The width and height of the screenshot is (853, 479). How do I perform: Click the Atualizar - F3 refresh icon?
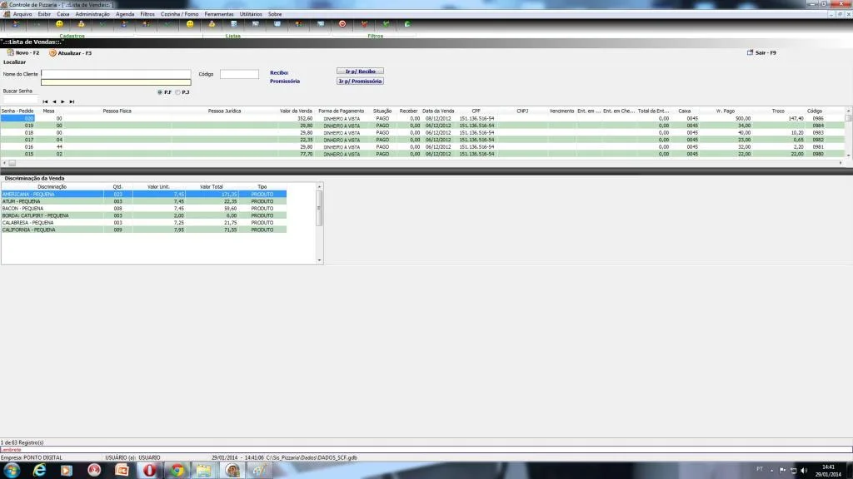pyautogui.click(x=52, y=52)
